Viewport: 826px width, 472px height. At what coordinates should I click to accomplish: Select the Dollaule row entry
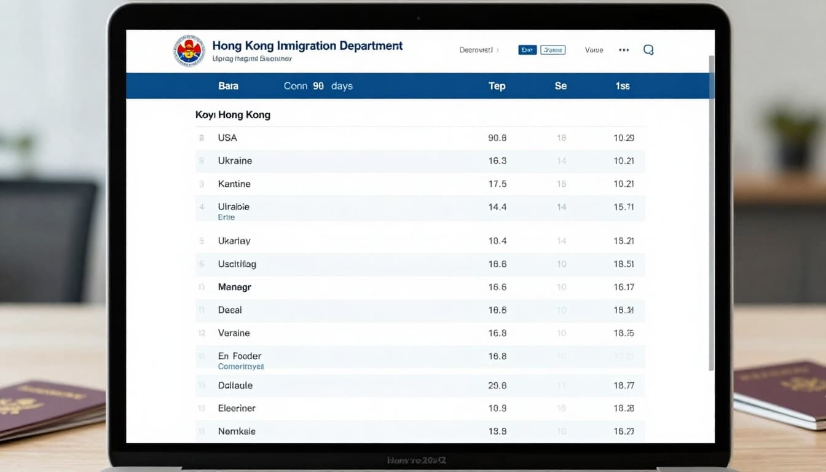[x=235, y=385]
